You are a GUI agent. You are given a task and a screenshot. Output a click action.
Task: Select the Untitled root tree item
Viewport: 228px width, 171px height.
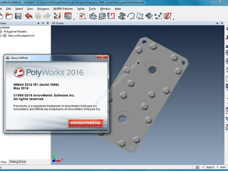5,27
